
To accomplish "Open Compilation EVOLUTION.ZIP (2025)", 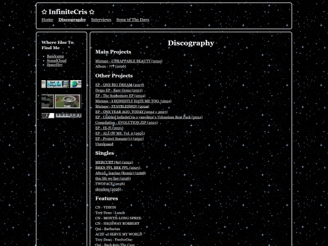I will click(126, 123).
